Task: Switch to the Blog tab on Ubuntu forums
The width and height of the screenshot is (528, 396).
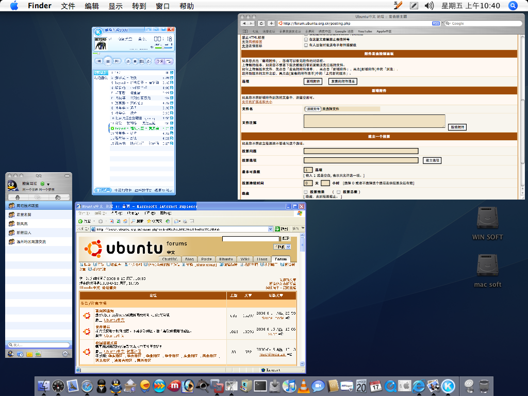Action: click(189, 259)
